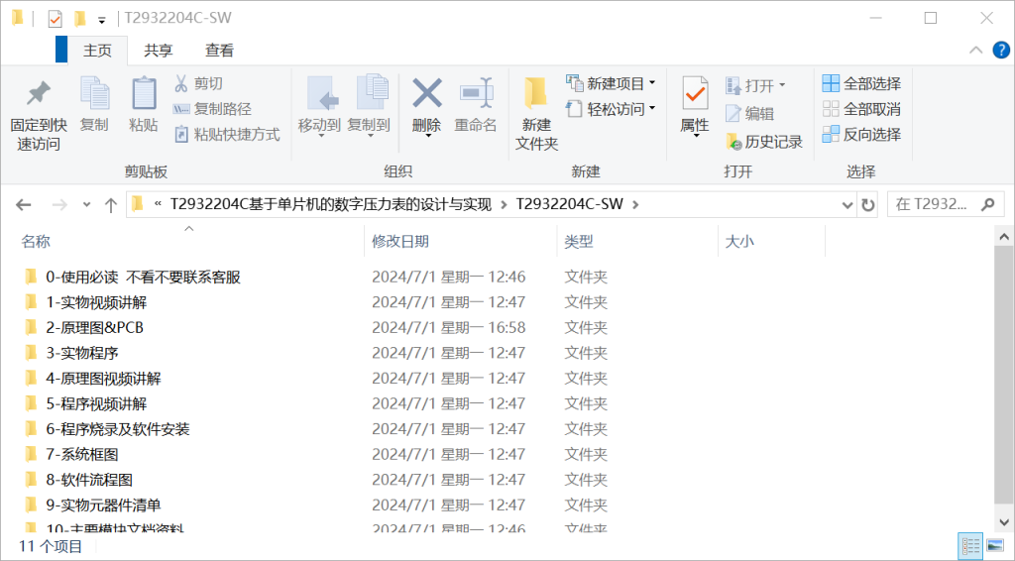
Task: Click Select all (全部选择)
Action: pos(861,83)
